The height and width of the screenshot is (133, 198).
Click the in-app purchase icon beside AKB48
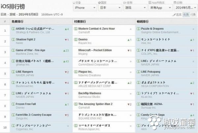coord(13,29)
